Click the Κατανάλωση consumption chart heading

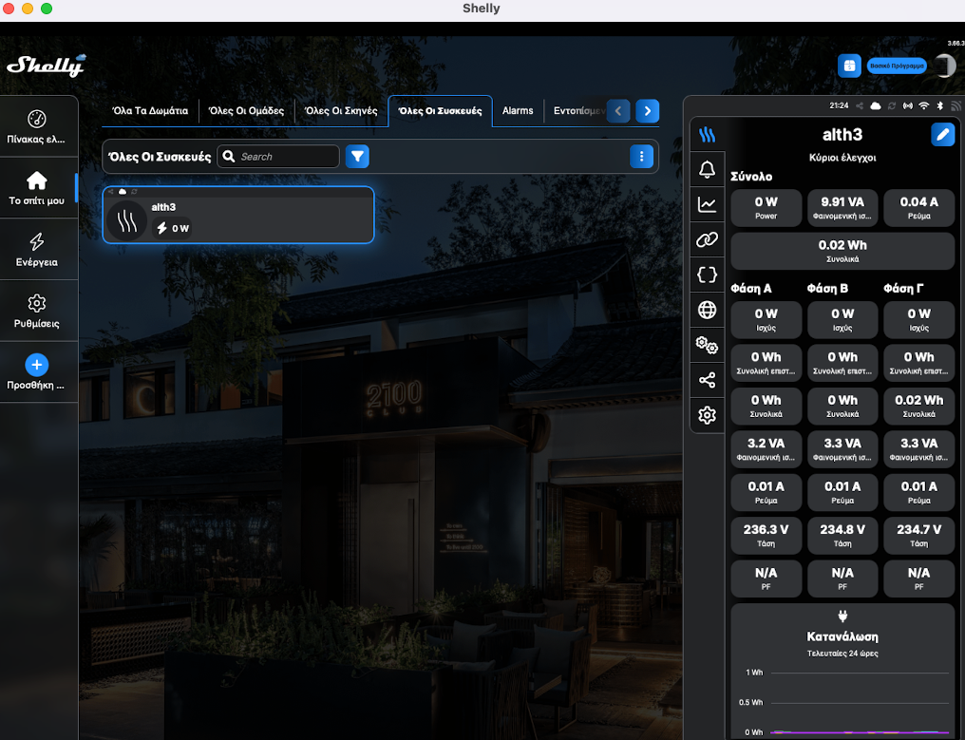point(842,636)
